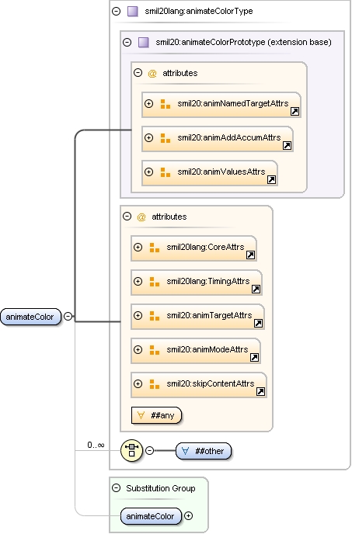This screenshot has height=534, width=352.
Task: Click the arrow icon on smil20lang:TimingAttrs
Action: pos(256,290)
